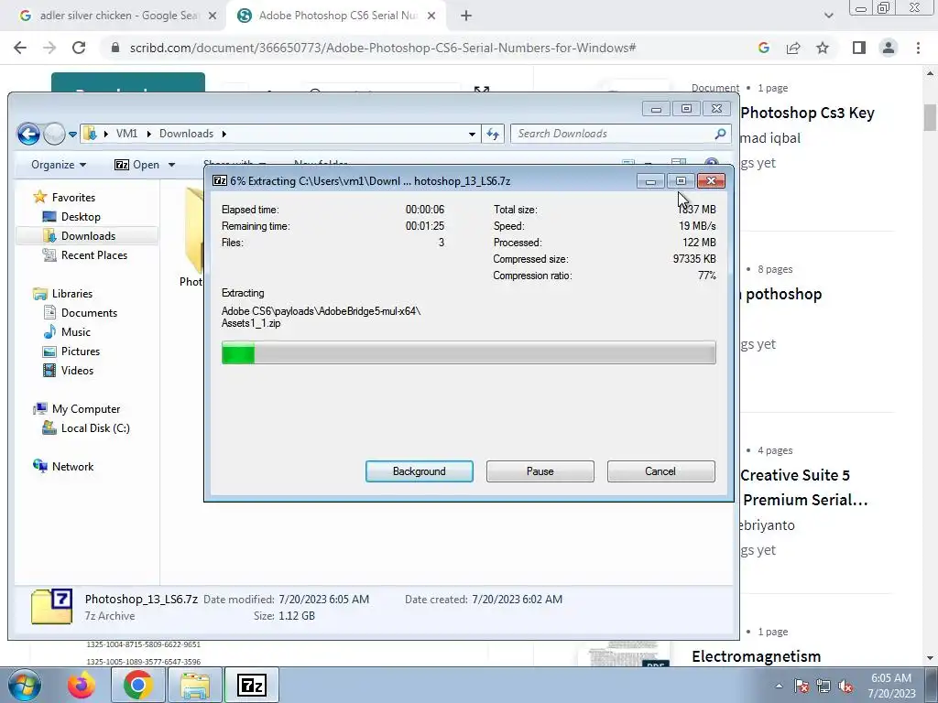Refresh the Downloads folder view
938x703 pixels.
coord(492,134)
